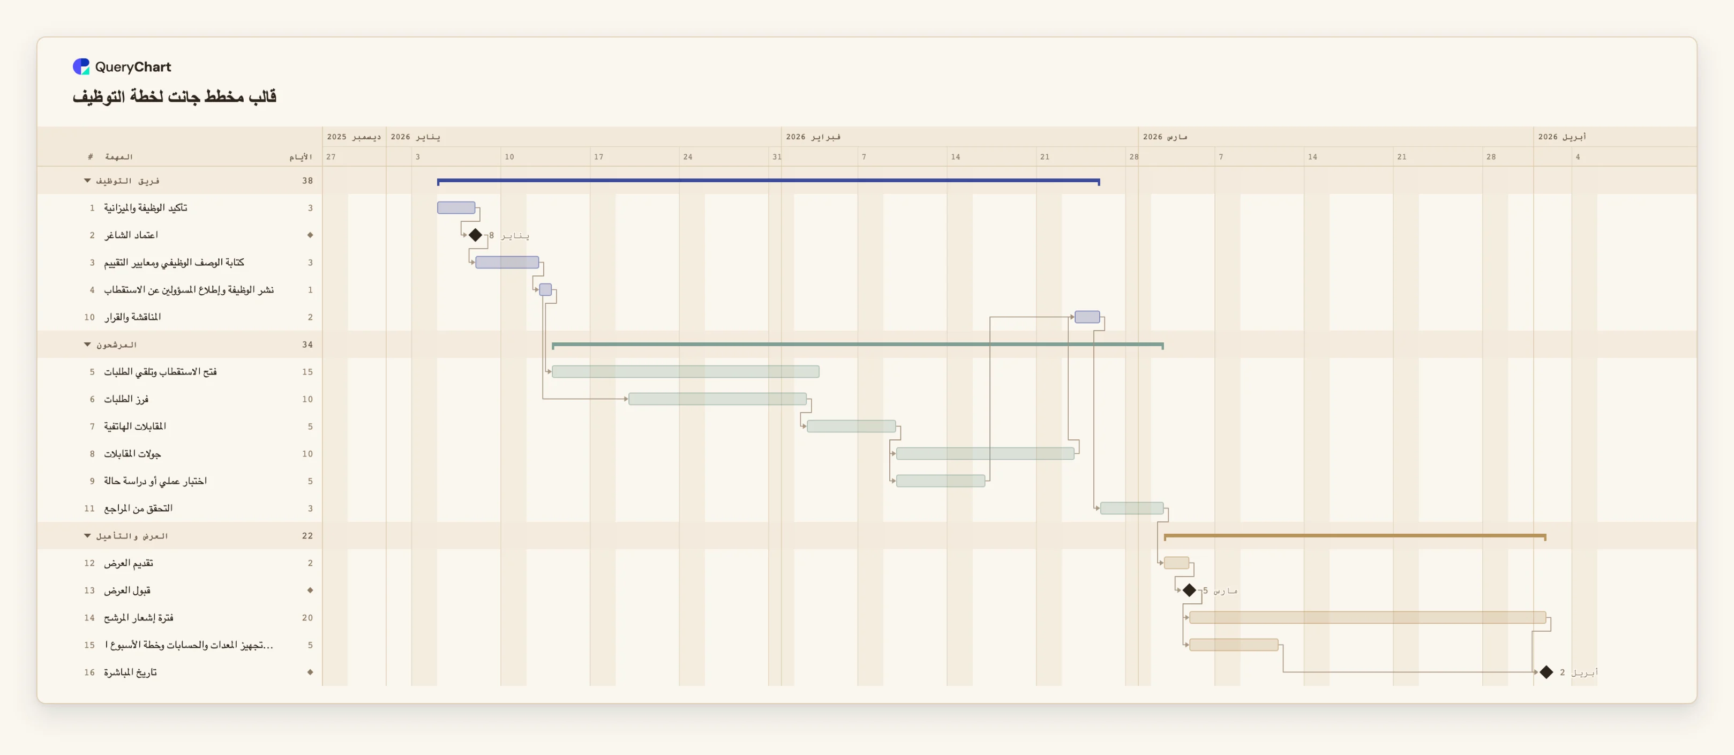
Task: Click the 2 أبريل milestone diamond
Action: pyautogui.click(x=1546, y=672)
